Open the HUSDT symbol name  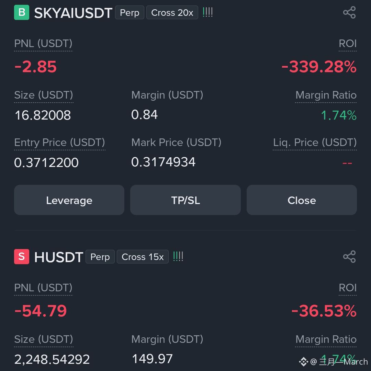58,257
